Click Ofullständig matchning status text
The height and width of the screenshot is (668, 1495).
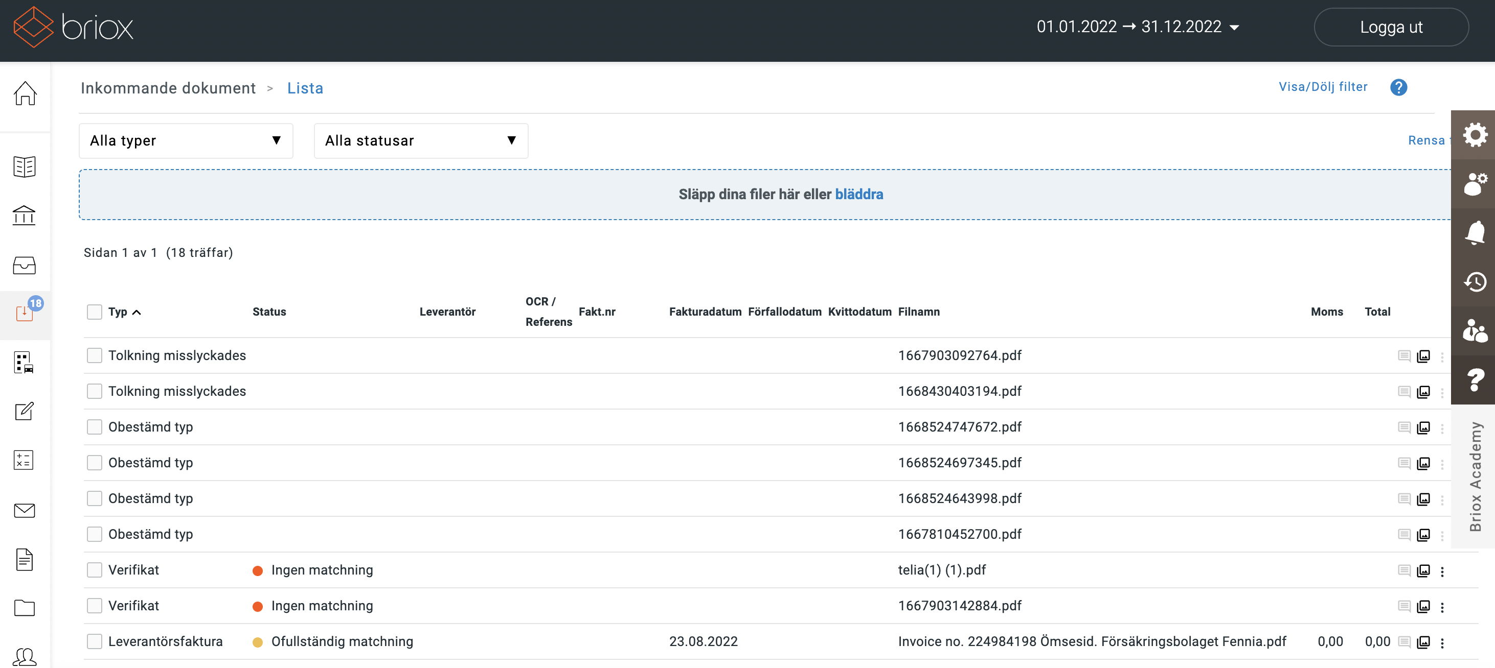[343, 642]
